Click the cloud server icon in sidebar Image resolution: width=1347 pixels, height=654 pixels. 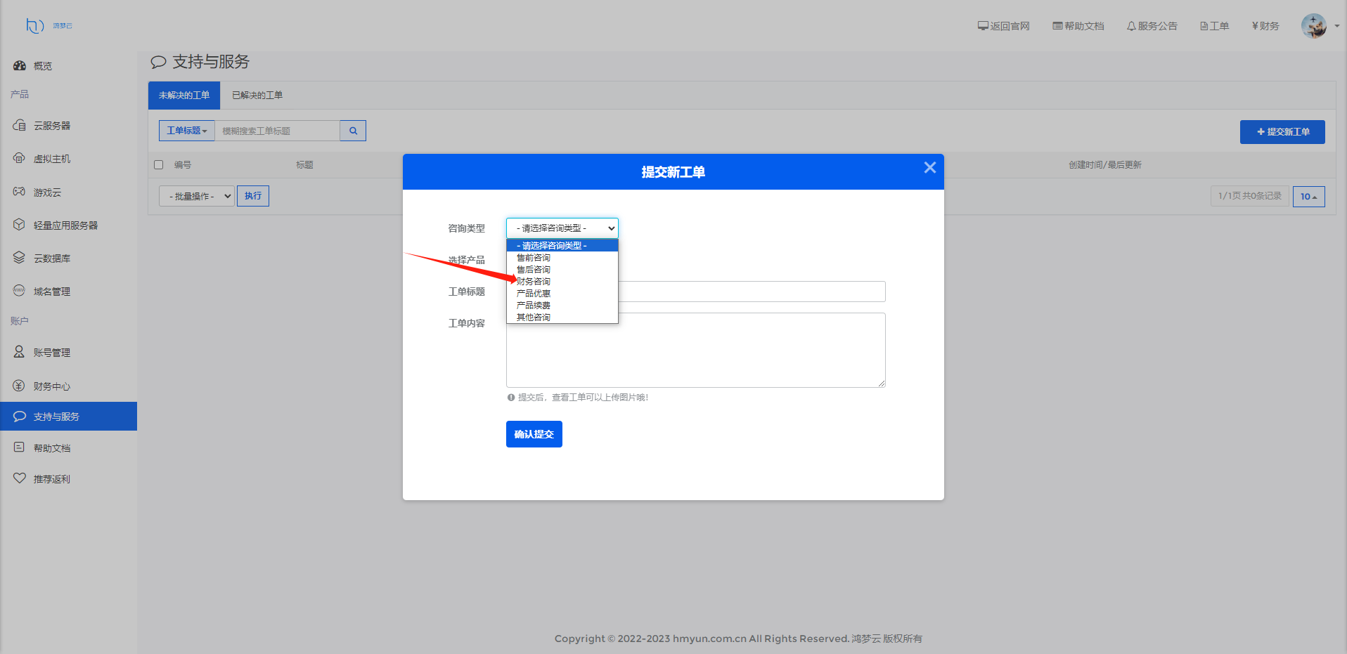19,126
